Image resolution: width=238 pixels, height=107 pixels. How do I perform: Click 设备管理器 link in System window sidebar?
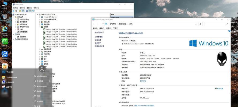click(x=99, y=37)
